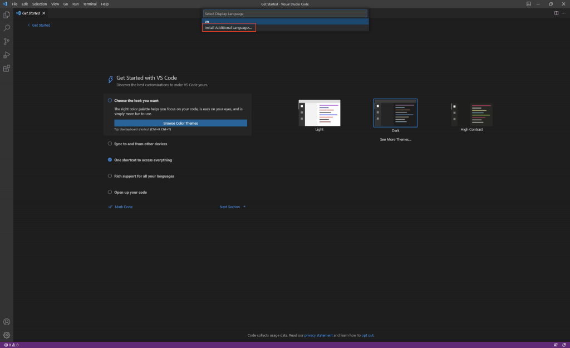Click Browse Color Themes button
Screen dimensions: 570x348
181,123
